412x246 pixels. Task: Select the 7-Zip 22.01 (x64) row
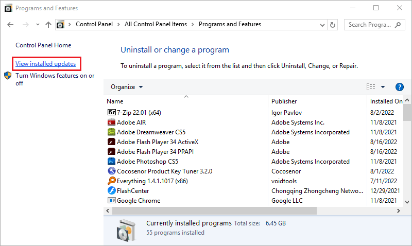pyautogui.click(x=139, y=112)
